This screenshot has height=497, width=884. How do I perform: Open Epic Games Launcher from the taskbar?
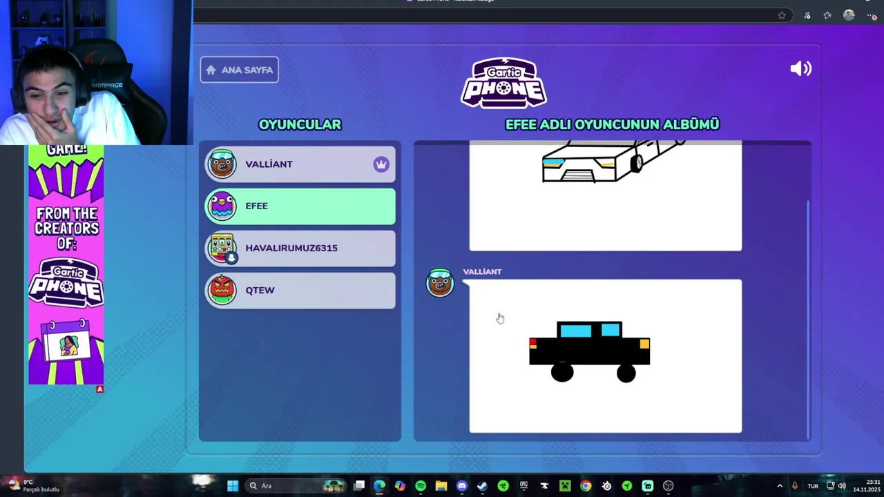[x=523, y=486]
